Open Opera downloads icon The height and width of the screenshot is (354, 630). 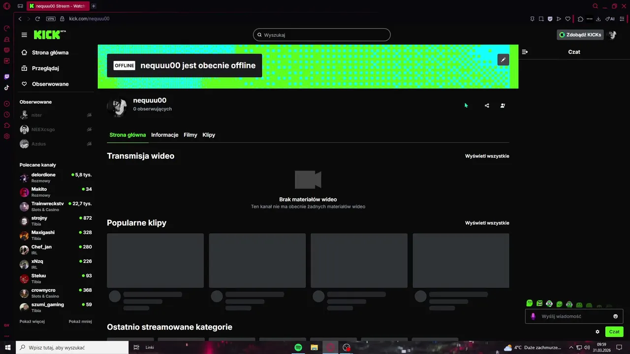[x=598, y=19]
